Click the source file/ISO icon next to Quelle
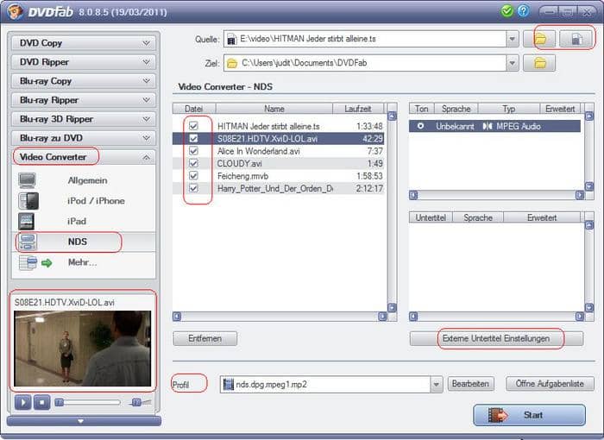 click(x=576, y=39)
